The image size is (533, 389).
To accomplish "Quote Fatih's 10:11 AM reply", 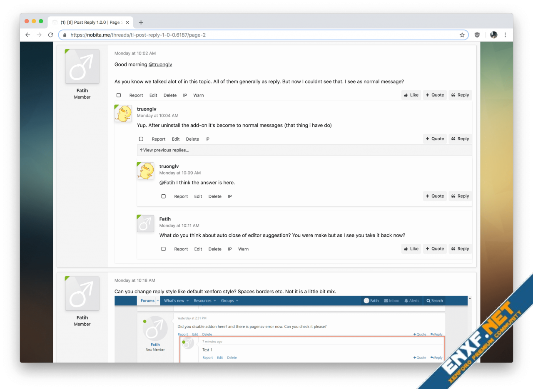I will click(x=435, y=249).
